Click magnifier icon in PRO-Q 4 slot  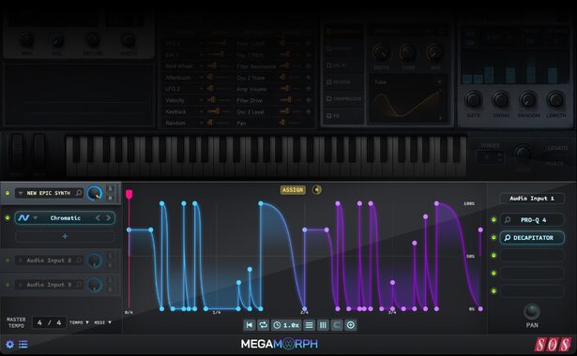coord(508,220)
